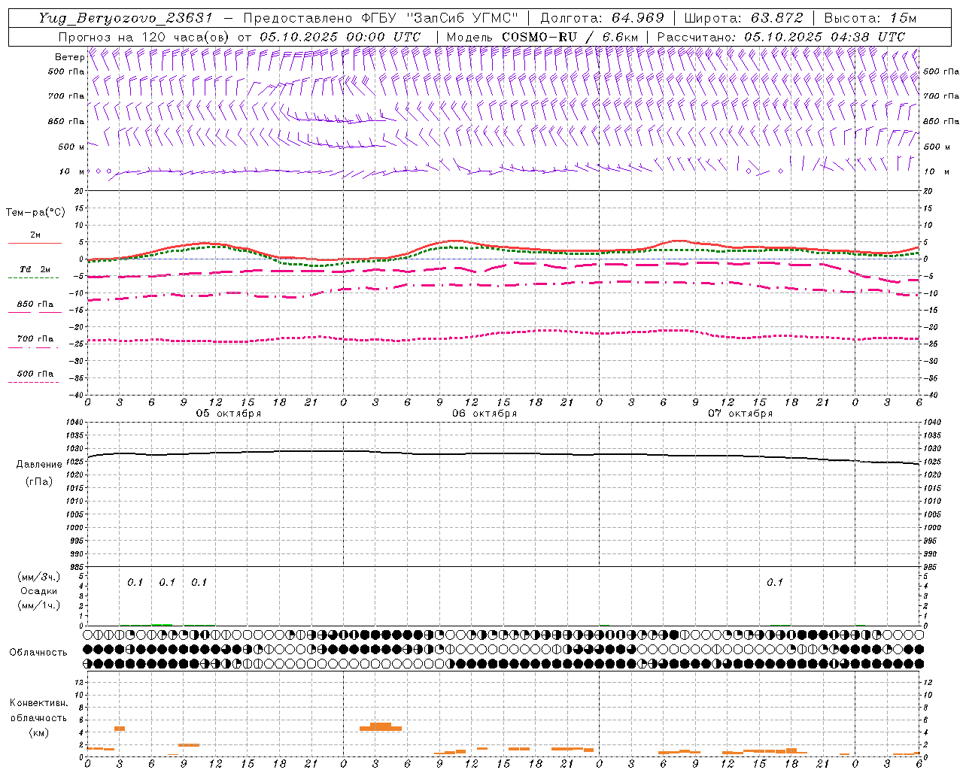The image size is (963, 770).
Task: Click the station name Yug_Beryozovo_23631
Action: [126, 18]
